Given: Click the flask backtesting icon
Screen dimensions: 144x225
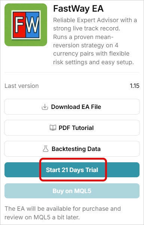Looking at the screenshot, I should coord(46,149).
